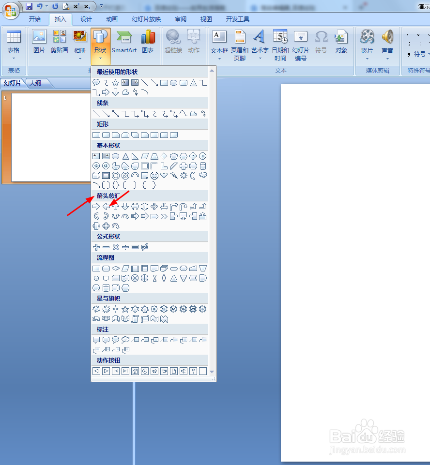The width and height of the screenshot is (430, 465).
Task: Select the cloud callout in 标注
Action: (125, 340)
